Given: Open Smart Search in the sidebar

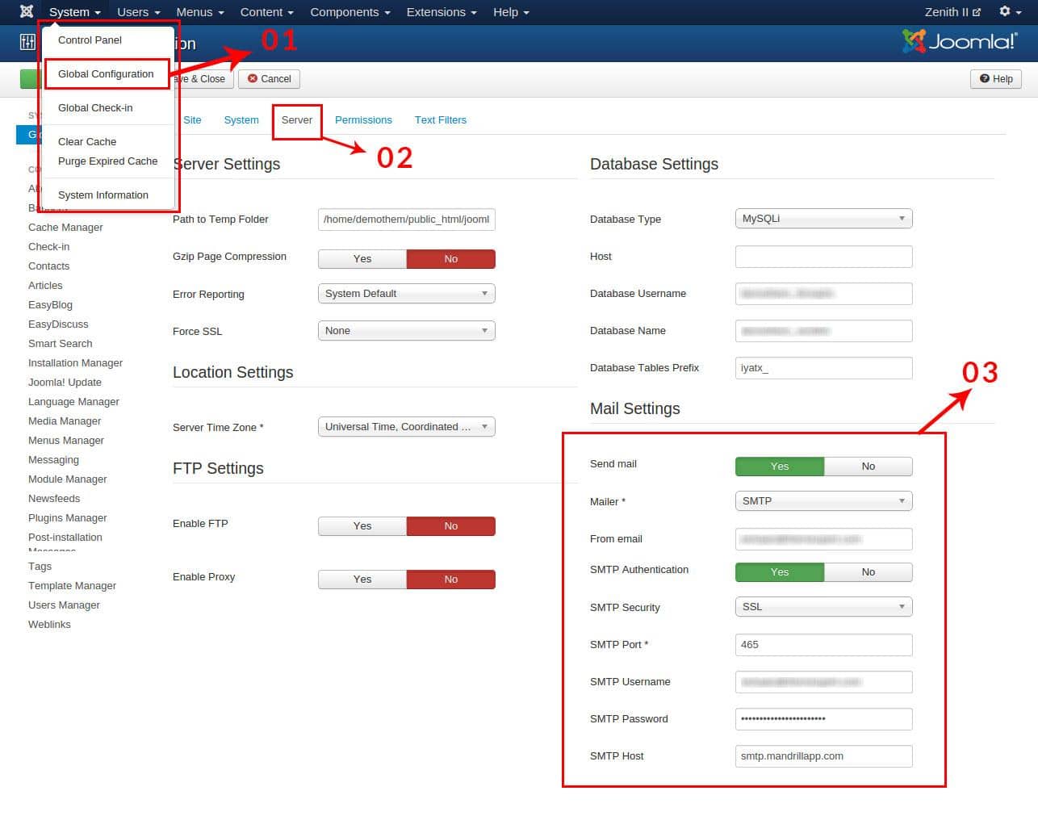Looking at the screenshot, I should click(x=60, y=343).
